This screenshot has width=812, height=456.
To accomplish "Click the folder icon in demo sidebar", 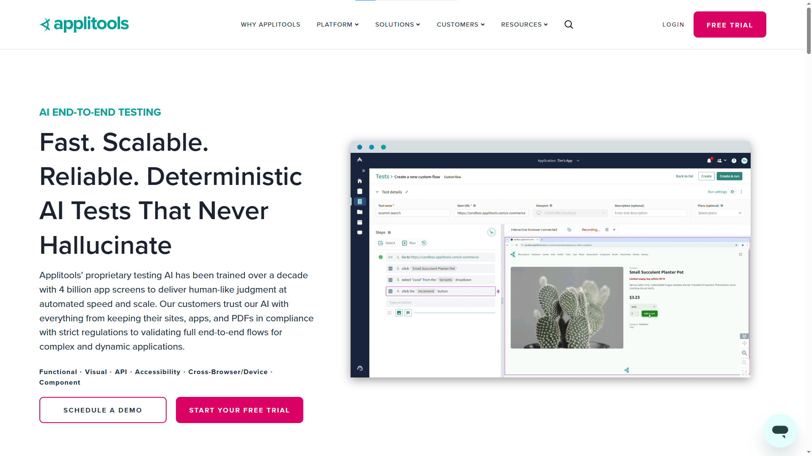I will [x=359, y=212].
